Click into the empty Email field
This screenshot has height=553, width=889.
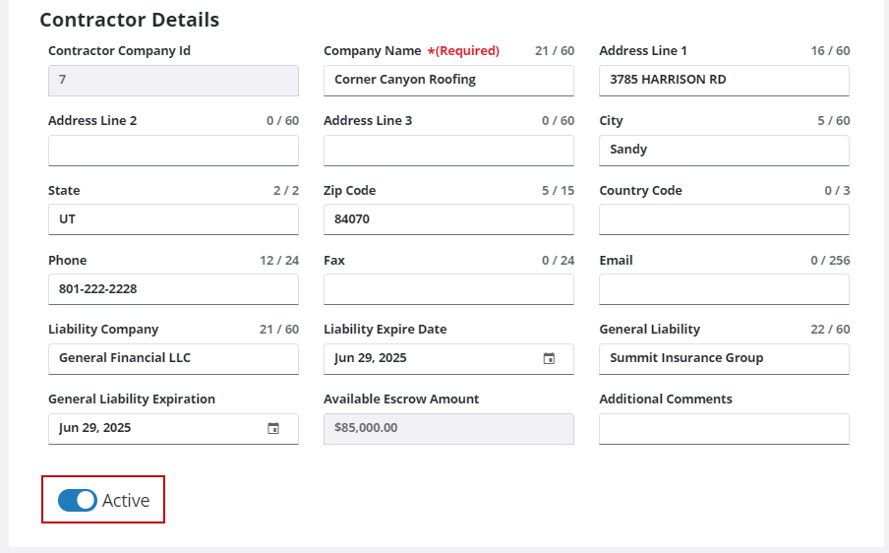pos(724,289)
